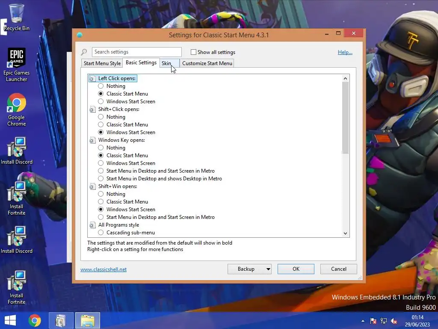The height and width of the screenshot is (329, 438).
Task: Click the gear icon beside All Programs style
Action: pyautogui.click(x=92, y=225)
